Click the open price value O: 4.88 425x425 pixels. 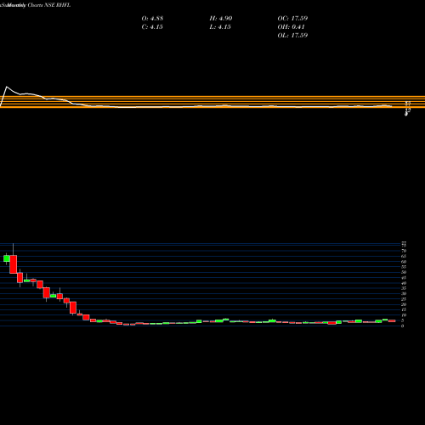coord(152,19)
